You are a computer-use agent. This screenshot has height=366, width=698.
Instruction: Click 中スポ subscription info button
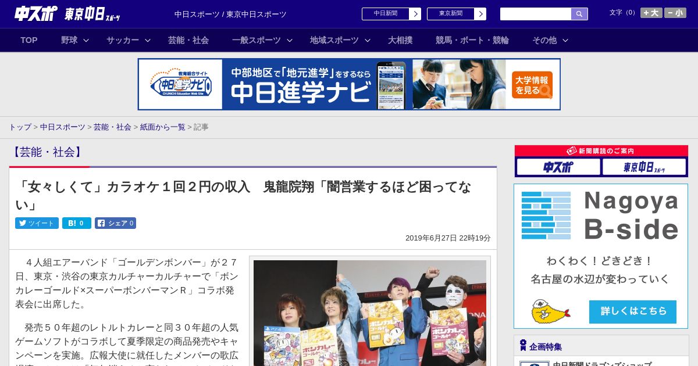(x=558, y=167)
